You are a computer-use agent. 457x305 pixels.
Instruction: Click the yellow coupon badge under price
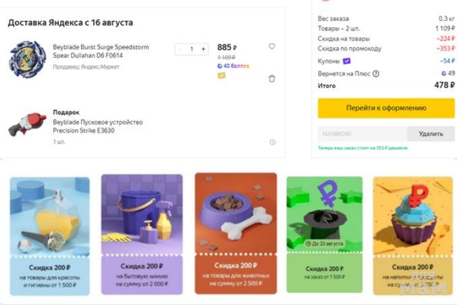pos(221,76)
